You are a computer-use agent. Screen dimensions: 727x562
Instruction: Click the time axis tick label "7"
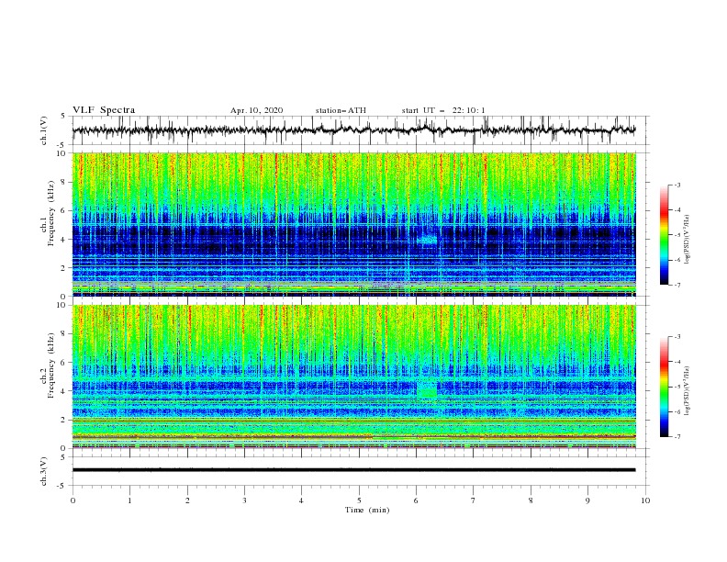474,500
